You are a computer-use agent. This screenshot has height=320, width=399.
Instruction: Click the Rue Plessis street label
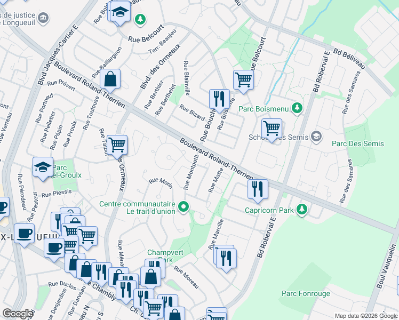[57, 194]
